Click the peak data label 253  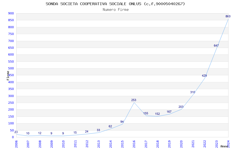[134, 100]
